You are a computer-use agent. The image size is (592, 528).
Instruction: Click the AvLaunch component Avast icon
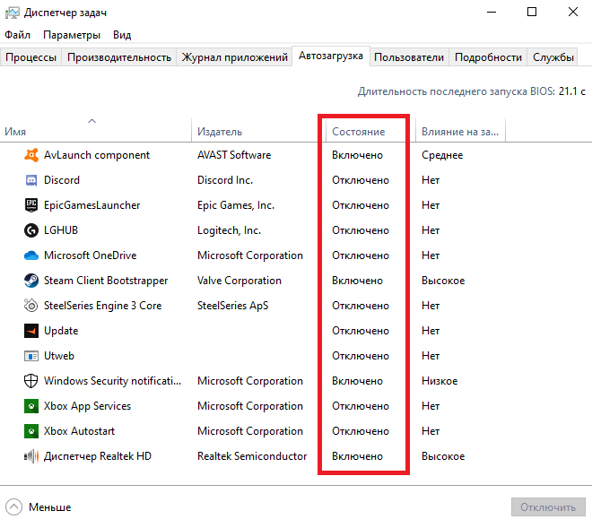pos(31,155)
